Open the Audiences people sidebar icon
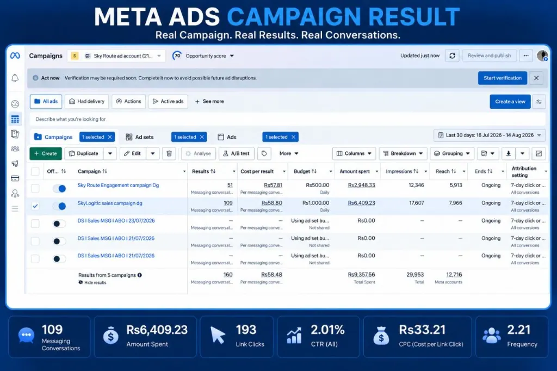The width and height of the screenshot is (557, 371). [x=15, y=149]
